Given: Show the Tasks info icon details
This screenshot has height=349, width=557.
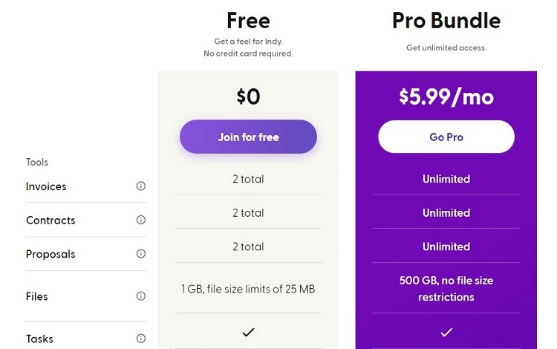Looking at the screenshot, I should [141, 339].
